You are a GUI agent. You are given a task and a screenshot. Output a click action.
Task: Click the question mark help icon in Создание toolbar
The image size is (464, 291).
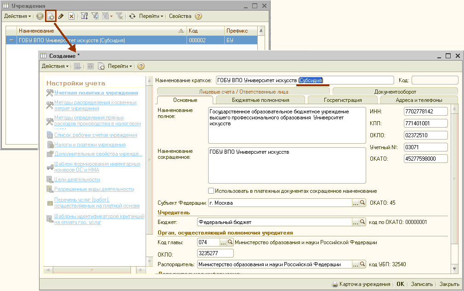[x=141, y=66]
